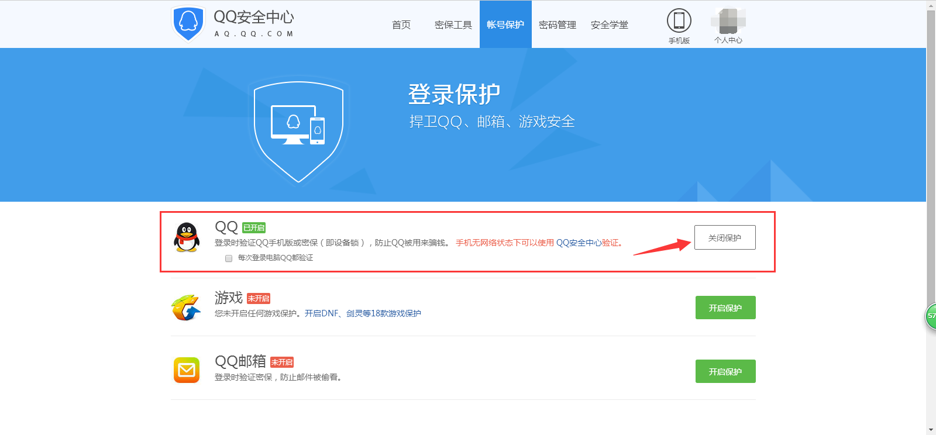Click the 关闭保护 button for QQ
This screenshot has width=936, height=435.
tap(725, 237)
